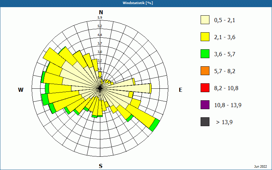The image size is (272, 170).
Task: Click the 4,4 radial axis value
Action: tap(100, 35)
